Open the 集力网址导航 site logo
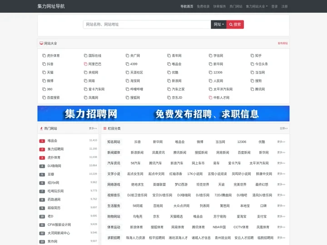 pos(51,6)
